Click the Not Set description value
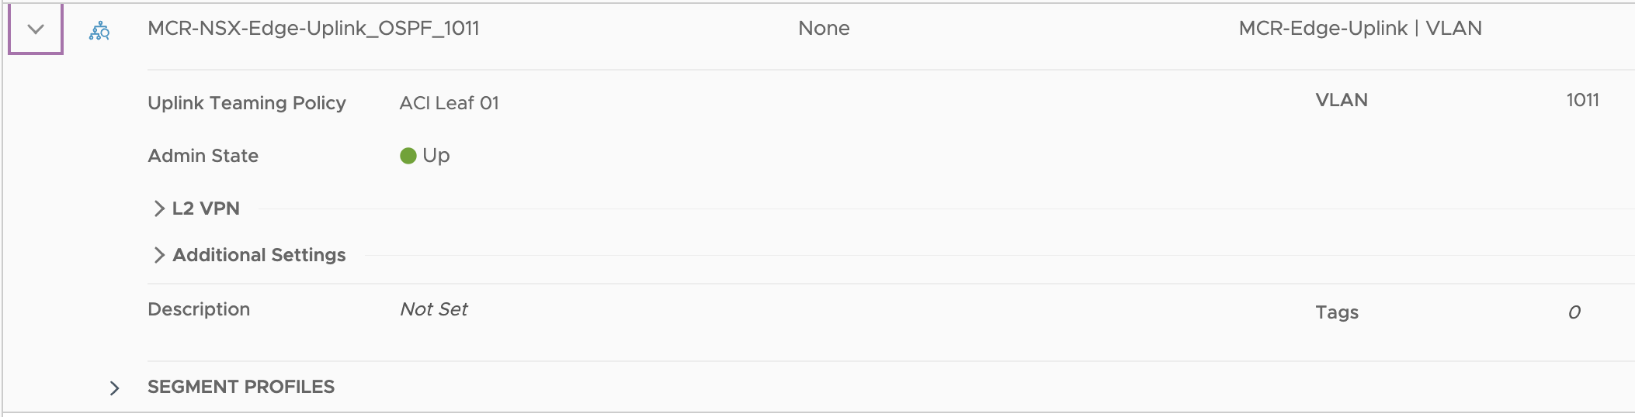This screenshot has width=1635, height=417. pyautogui.click(x=434, y=309)
